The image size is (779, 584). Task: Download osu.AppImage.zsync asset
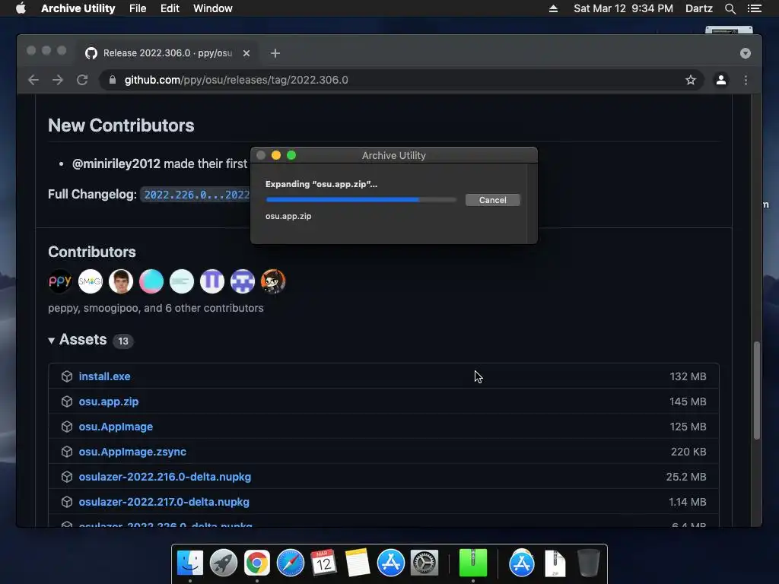tap(132, 452)
